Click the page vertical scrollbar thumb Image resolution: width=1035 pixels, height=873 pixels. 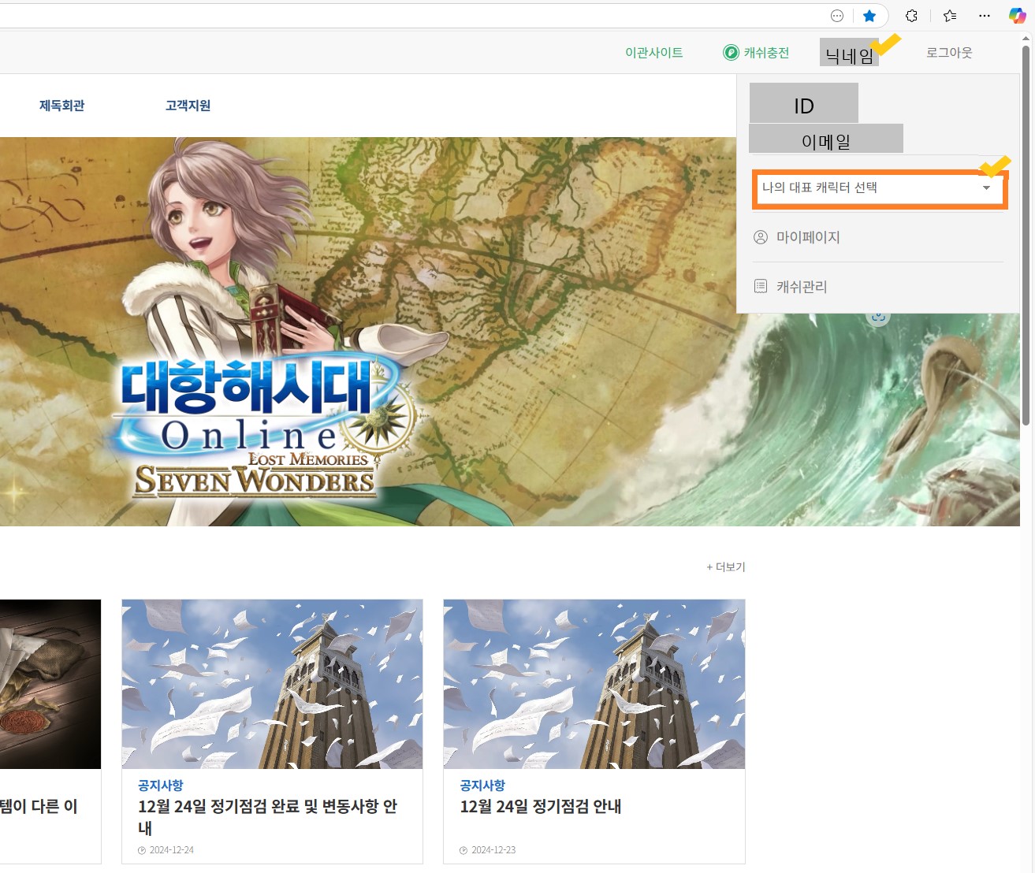[x=1026, y=235]
